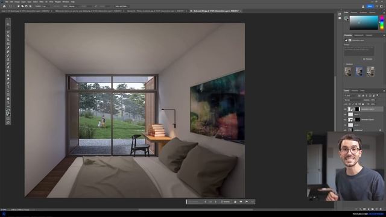This screenshot has height=217, width=386.
Task: Show the next variation in contextual task bar
Action: click(216, 202)
